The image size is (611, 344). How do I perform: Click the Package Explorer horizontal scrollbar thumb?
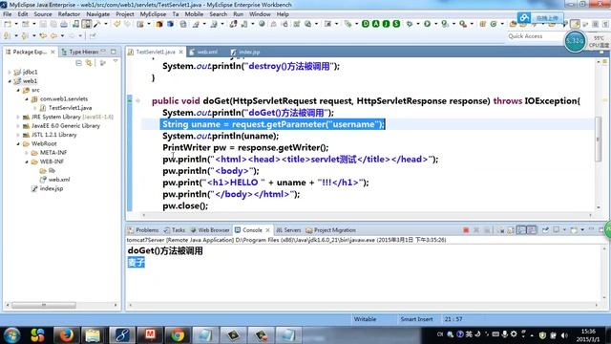[x=44, y=305]
